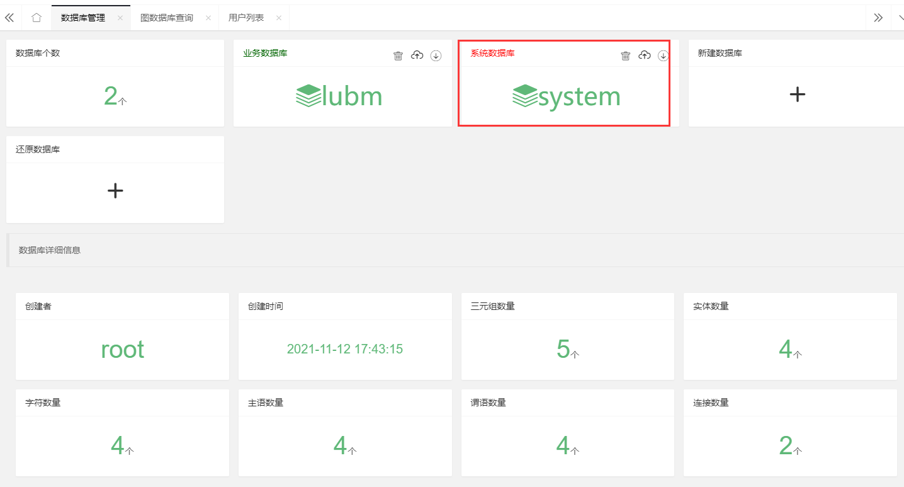Close the 图数据库查询 tab
The width and height of the screenshot is (904, 487).
click(x=208, y=18)
